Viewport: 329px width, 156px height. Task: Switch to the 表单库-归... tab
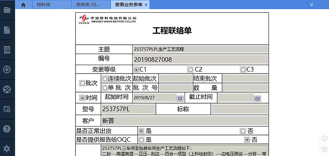(x=91, y=5)
